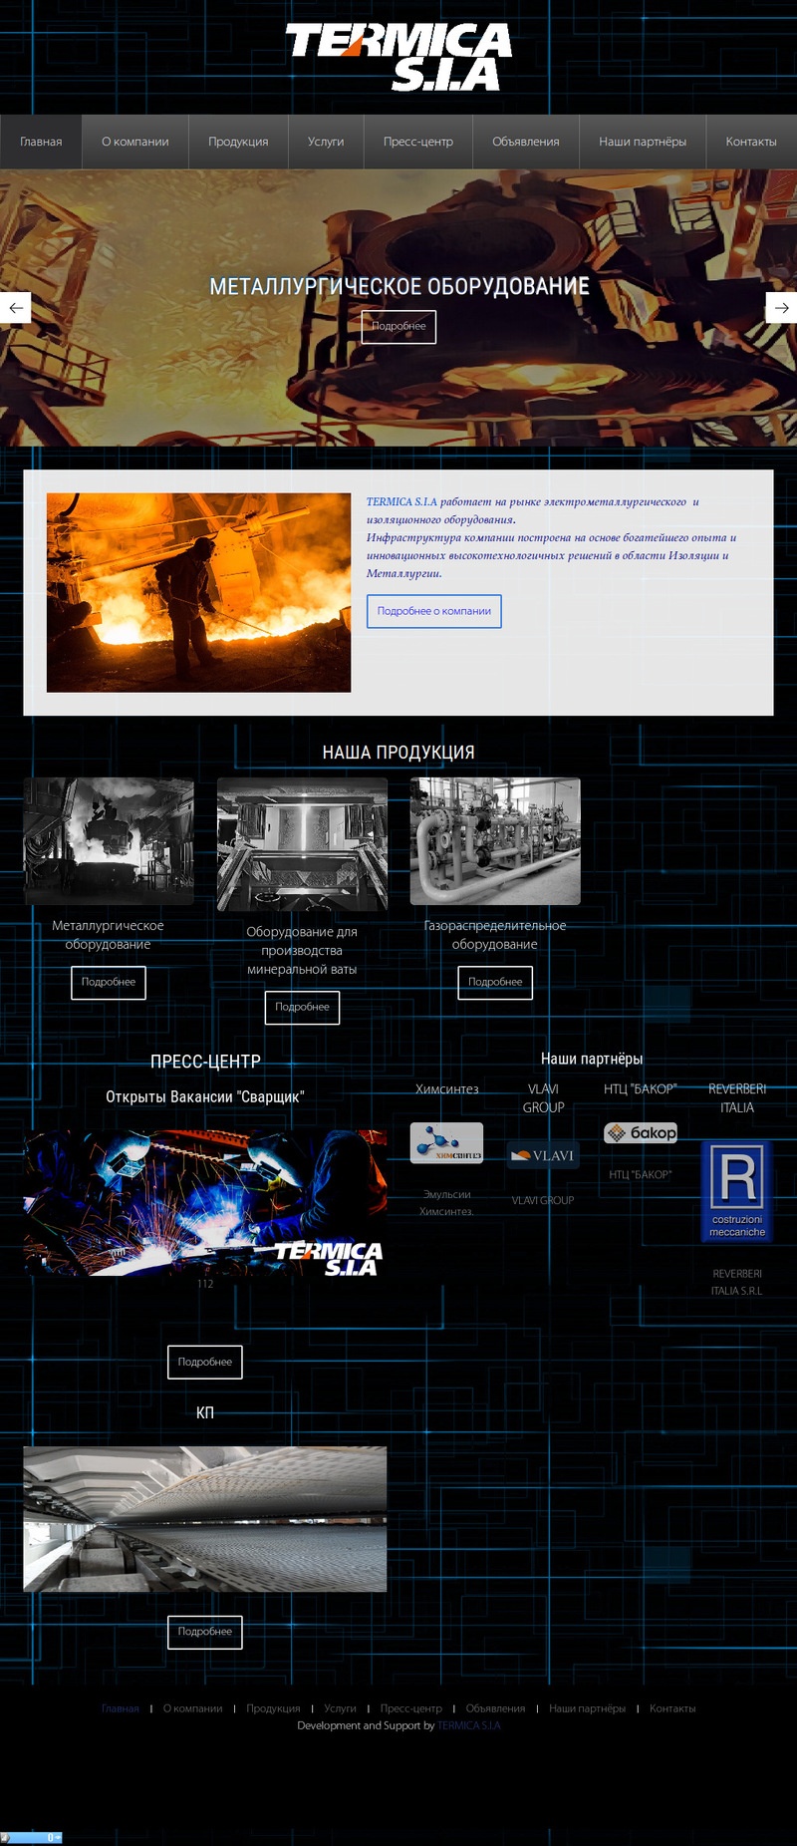The height and width of the screenshot is (1846, 797).
Task: Click the TERMICA S.I.A header logo
Action: (398, 57)
